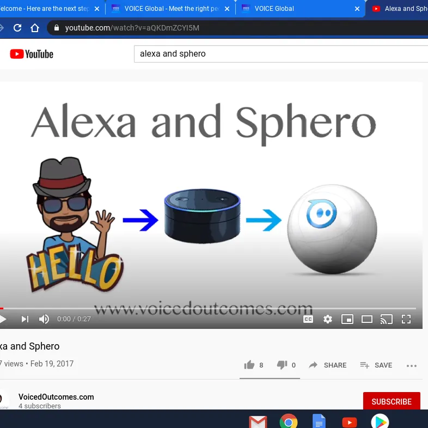Switch to theater mode
This screenshot has height=428, width=428.
coord(367,319)
